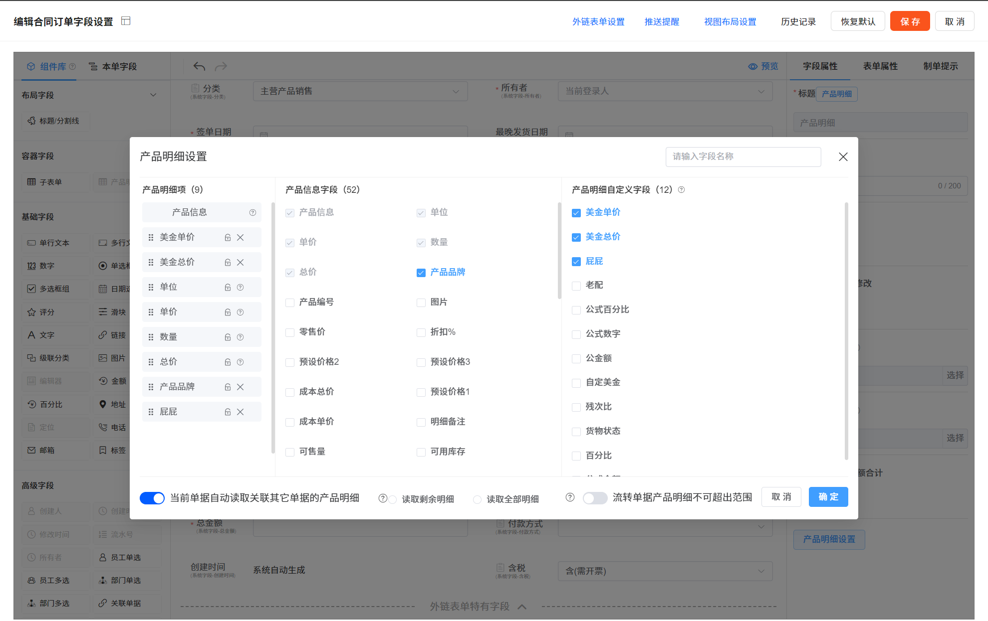Remove 美金总价 item with its X icon
Screen dimensions: 988x621
pyautogui.click(x=241, y=263)
